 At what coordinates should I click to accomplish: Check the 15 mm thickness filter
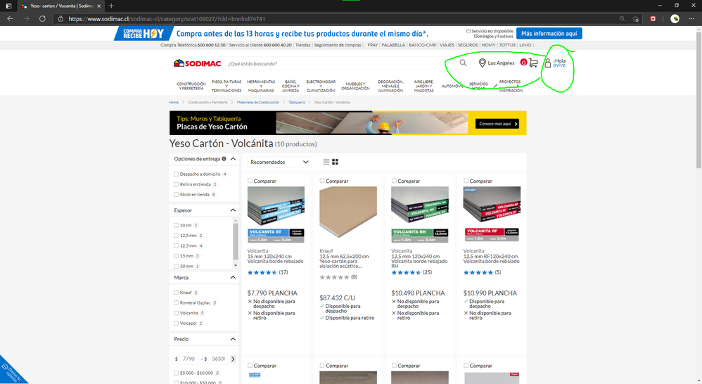tap(176, 256)
